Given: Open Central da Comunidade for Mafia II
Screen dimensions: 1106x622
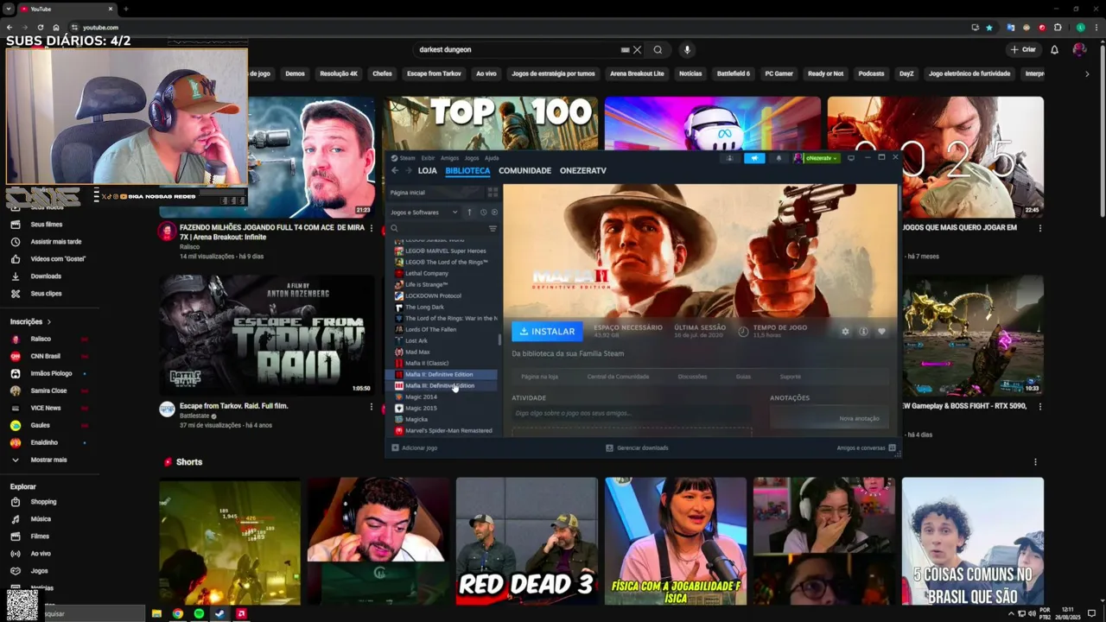Looking at the screenshot, I should (618, 377).
